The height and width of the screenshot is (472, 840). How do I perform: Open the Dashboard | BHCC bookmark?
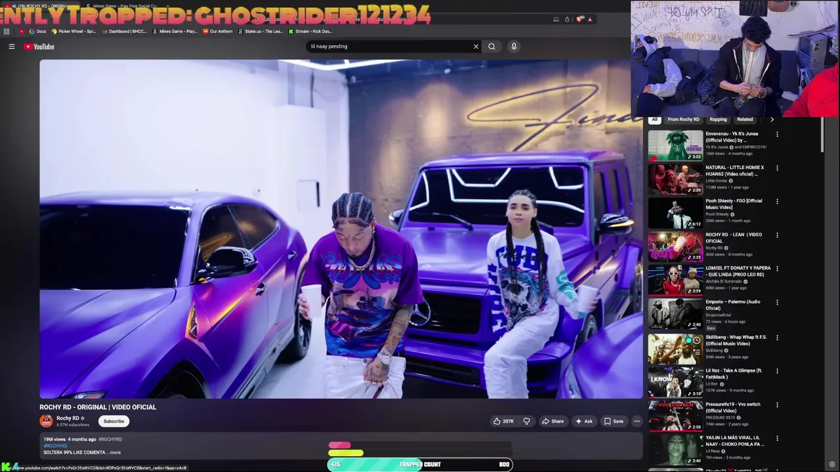(125, 31)
